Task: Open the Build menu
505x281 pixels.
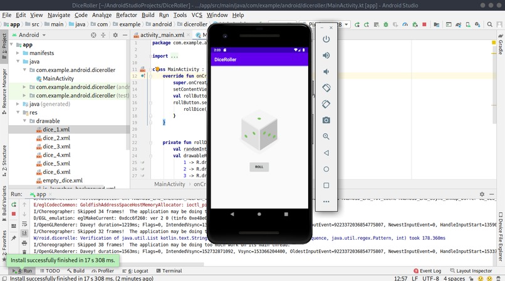Action: coord(148,15)
